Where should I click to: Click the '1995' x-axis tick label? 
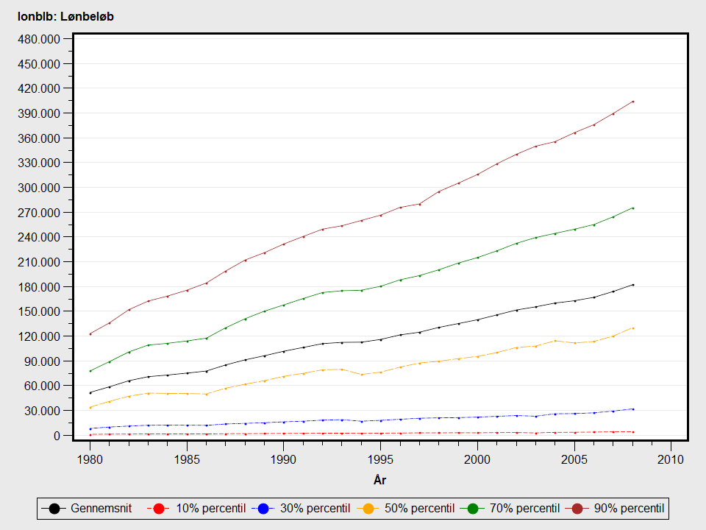380,459
